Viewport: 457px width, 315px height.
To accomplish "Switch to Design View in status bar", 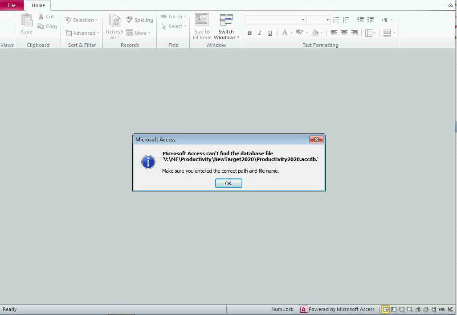I will 450,310.
